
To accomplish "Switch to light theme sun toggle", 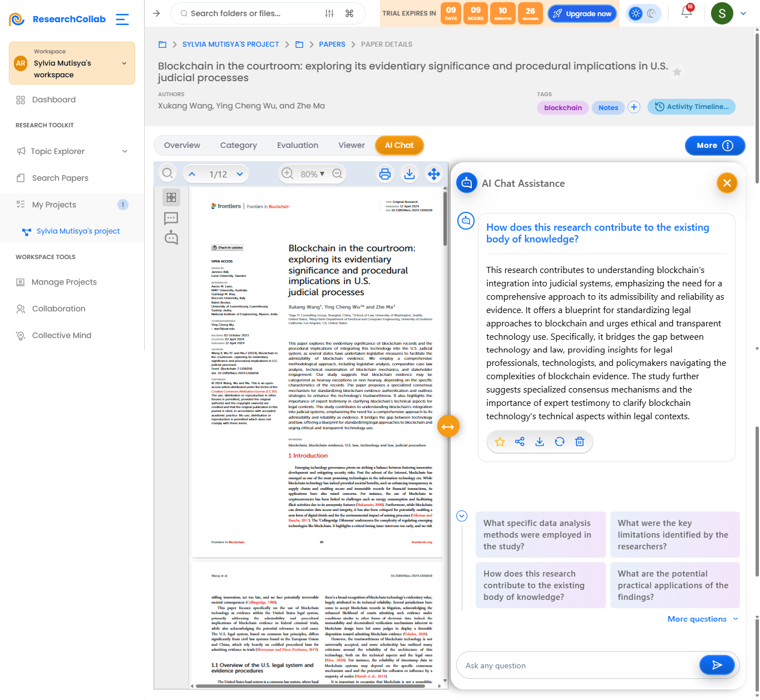I will point(636,13).
